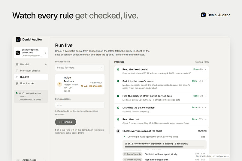This screenshot has height=161, width=242.
Task: Click the Contrast within a spine study rule
Action: coord(161,154)
